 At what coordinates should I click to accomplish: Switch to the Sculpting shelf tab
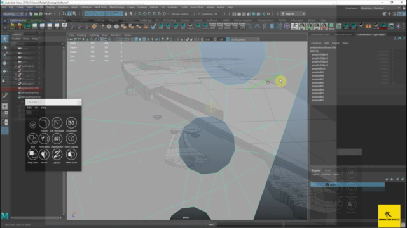(99, 20)
